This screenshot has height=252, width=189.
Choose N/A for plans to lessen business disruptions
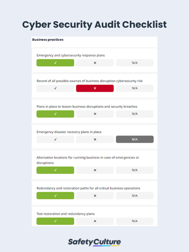(135, 114)
